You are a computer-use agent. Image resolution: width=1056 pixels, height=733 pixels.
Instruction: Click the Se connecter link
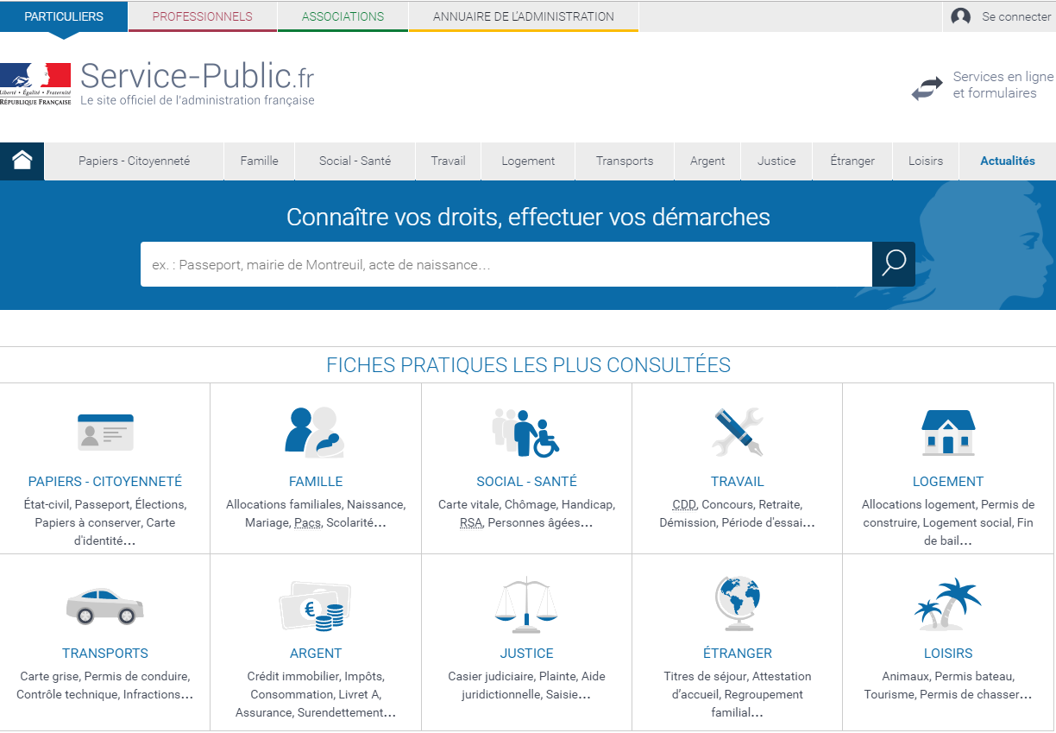(1016, 16)
